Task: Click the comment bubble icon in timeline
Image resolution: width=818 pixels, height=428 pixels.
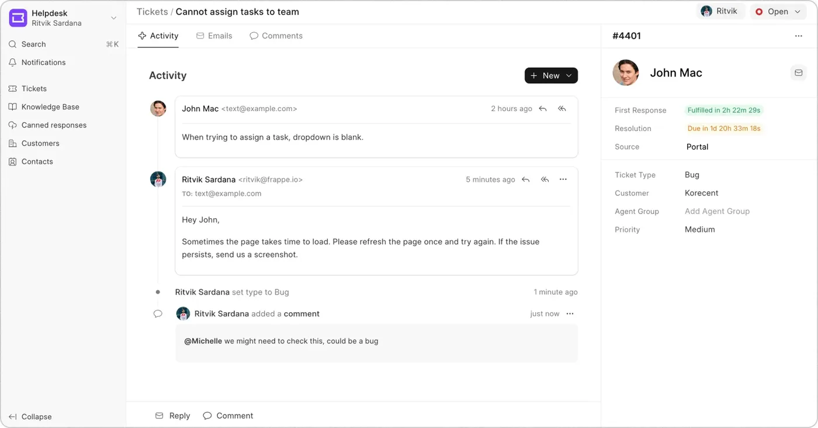Action: tap(158, 314)
